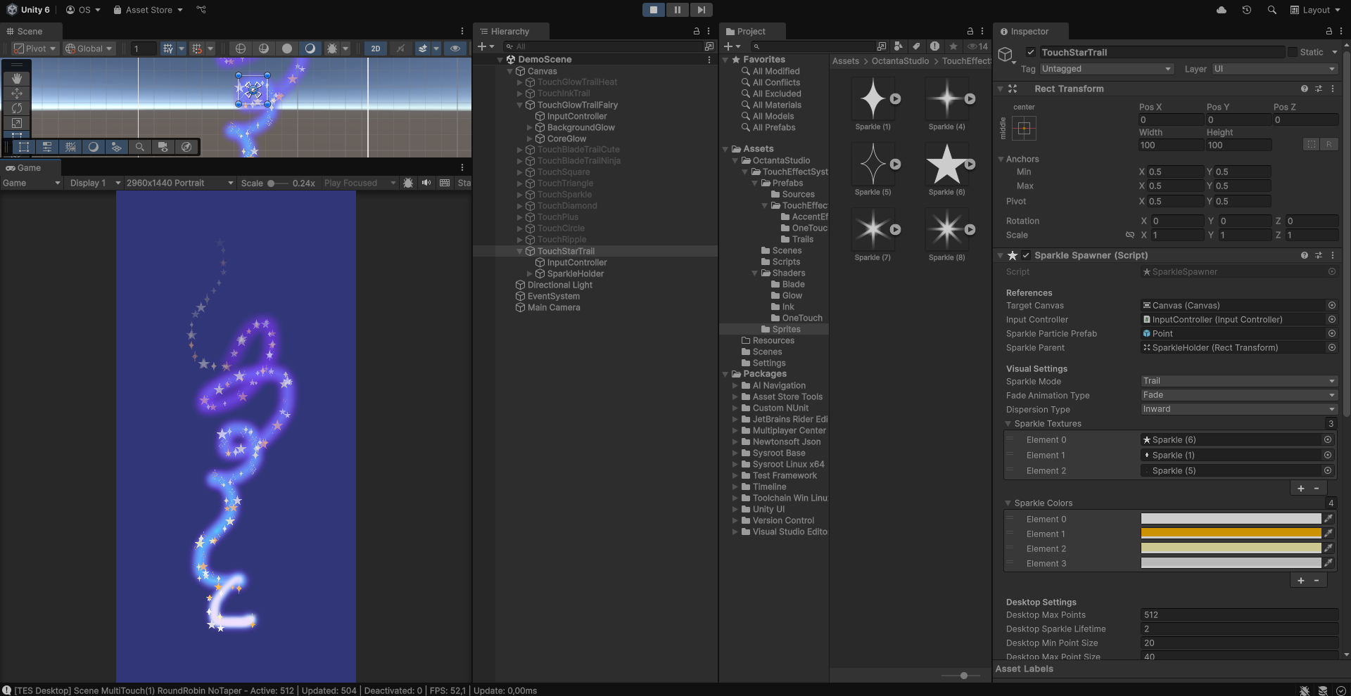1351x696 pixels.
Task: Pick color with Element 1 eyedropper
Action: 1328,534
